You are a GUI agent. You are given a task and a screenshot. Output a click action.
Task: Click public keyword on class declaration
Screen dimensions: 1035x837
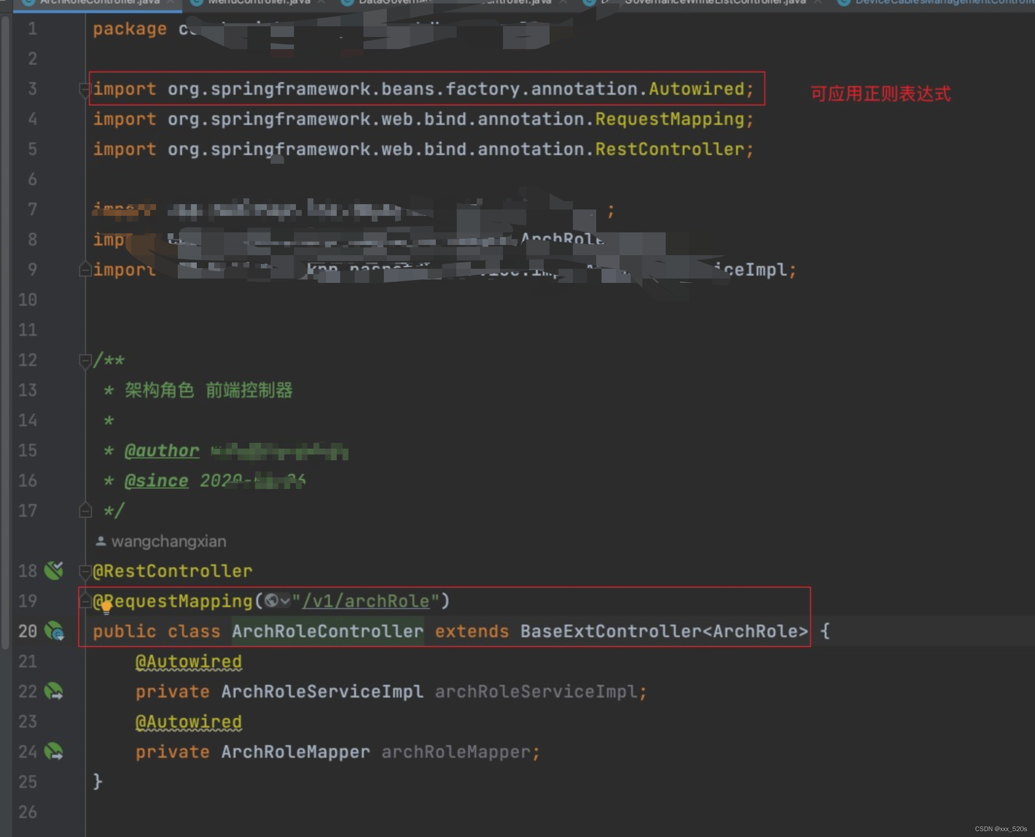[124, 631]
